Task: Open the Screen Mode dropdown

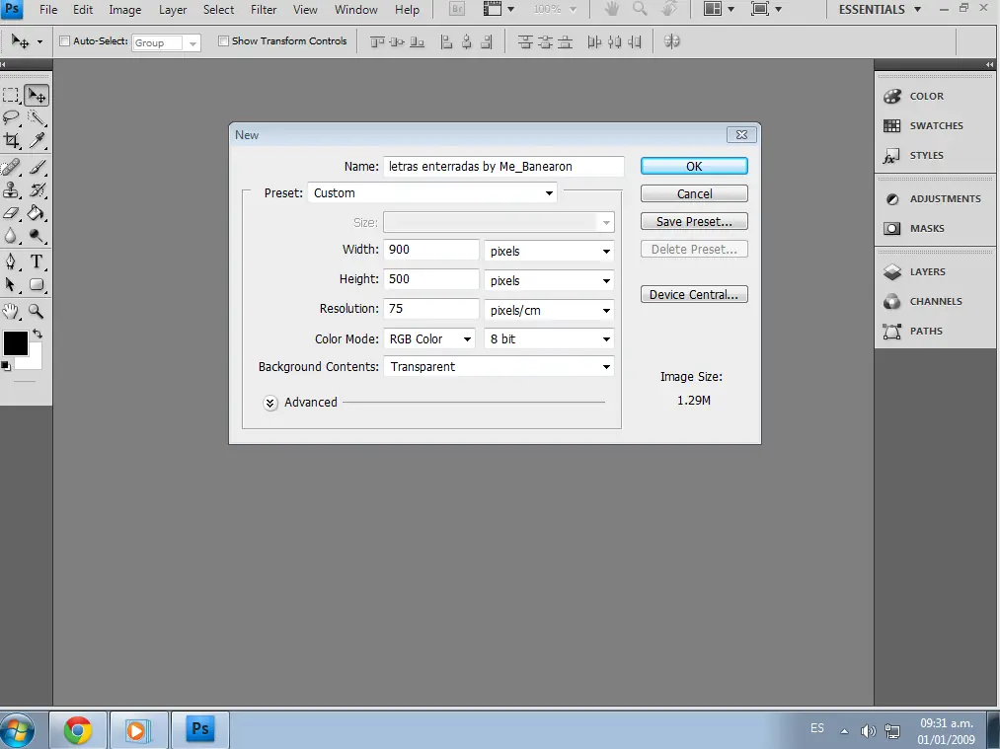Action: point(767,10)
